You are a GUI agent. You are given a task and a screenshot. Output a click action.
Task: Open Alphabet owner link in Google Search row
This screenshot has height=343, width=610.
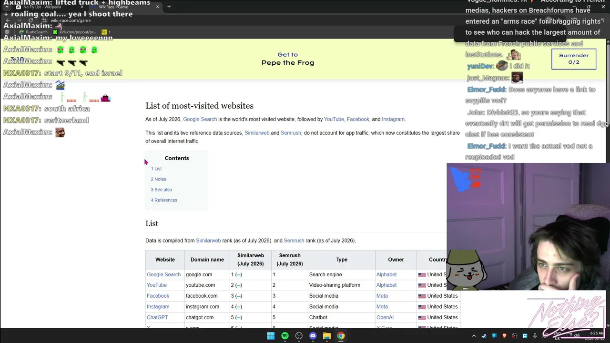(386, 274)
